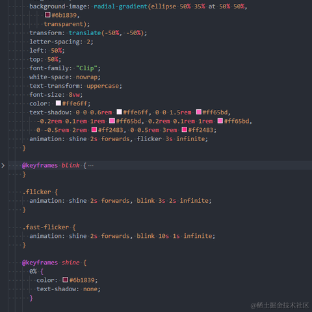Place cursor on the .flicker selector
312x312 pixels.
(36, 192)
